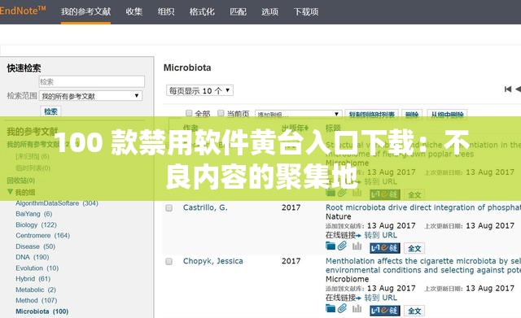Open the Metabolic (2) group

[x=36, y=290]
